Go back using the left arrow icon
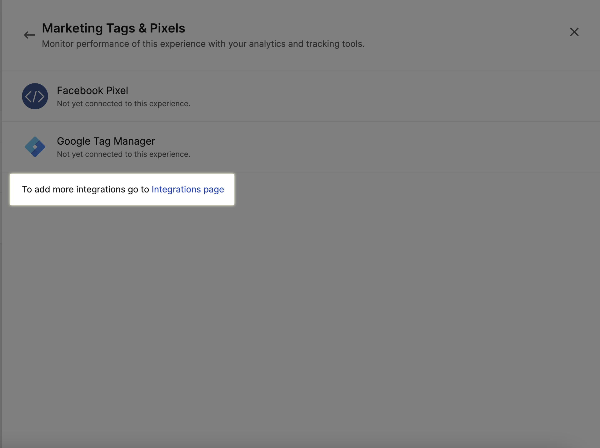Screen dimensions: 600x448 pos(29,35)
